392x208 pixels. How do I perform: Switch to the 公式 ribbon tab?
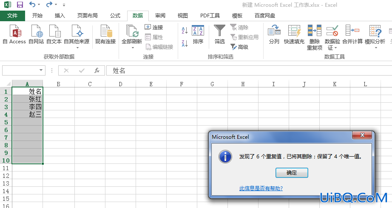click(x=115, y=16)
